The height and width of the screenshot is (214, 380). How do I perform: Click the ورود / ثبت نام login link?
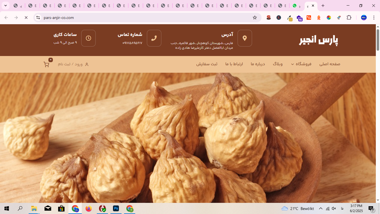coord(73,64)
